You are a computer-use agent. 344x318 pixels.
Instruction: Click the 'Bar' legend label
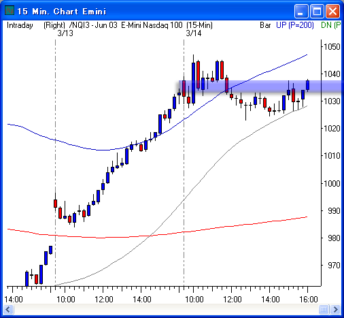tap(265, 25)
